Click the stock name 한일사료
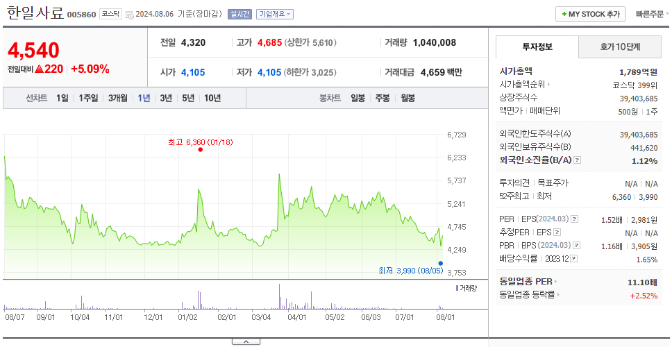 (35, 14)
